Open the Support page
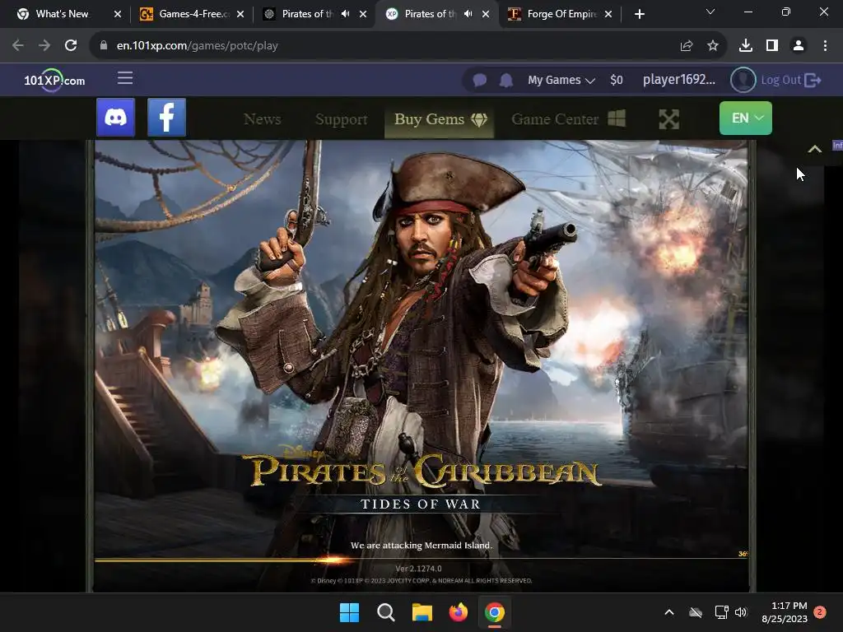This screenshot has height=632, width=843. [x=342, y=119]
